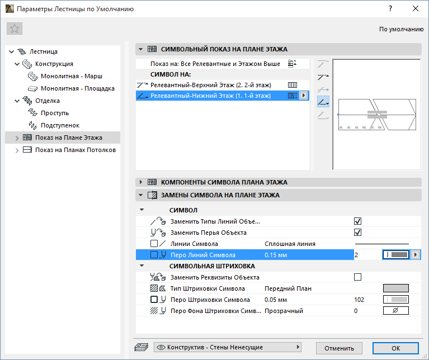The height and width of the screenshot is (360, 429).
Task: Select Монолитная - Площадка tree item
Action: point(78,88)
